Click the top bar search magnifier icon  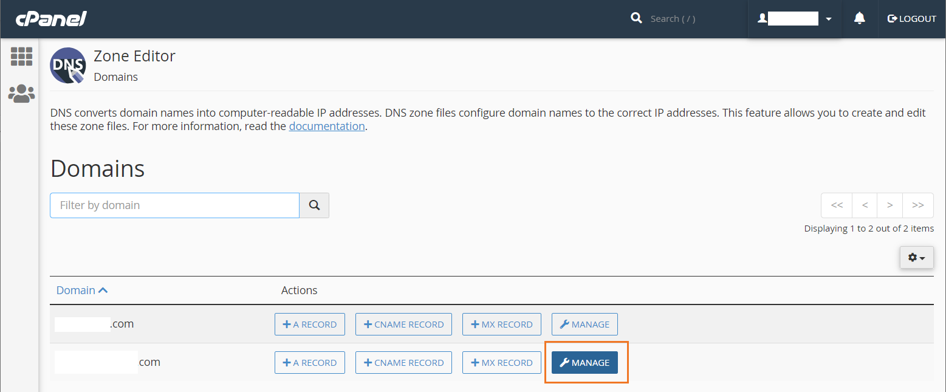(x=636, y=18)
